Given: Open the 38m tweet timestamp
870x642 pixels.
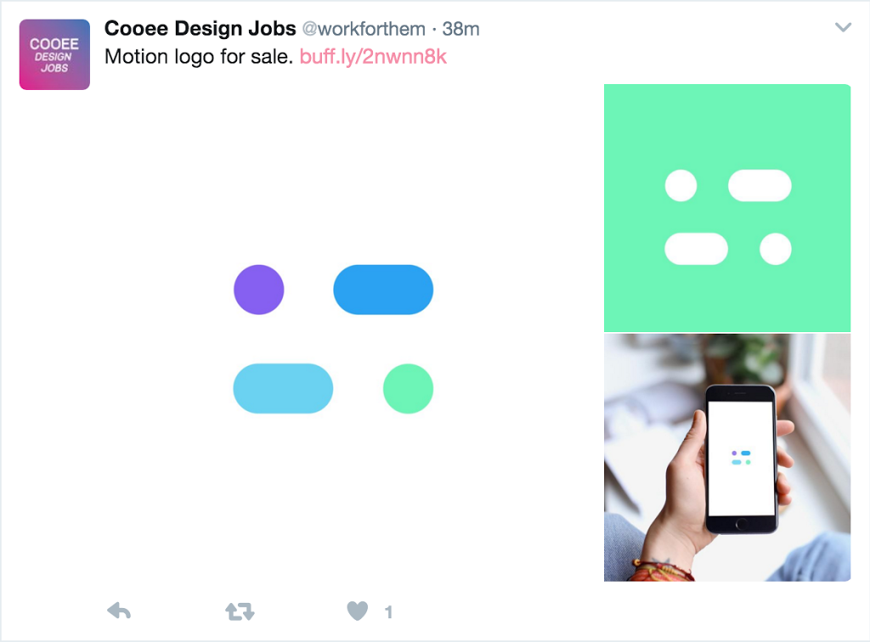Looking at the screenshot, I should tap(461, 29).
